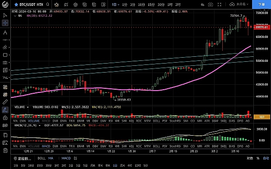Select the ruler measurement tool
271x169 pixels.
pos(5,102)
